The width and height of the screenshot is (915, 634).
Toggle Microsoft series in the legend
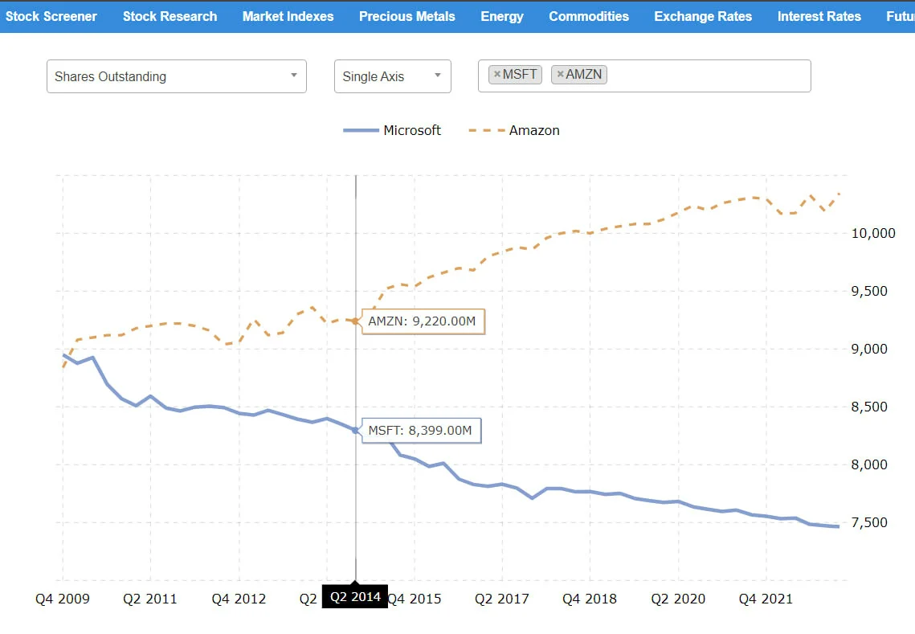pos(392,130)
